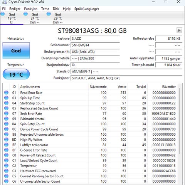Screen dimensions: 185x185
Task: Select the 24 °C disk status orb
Action: [x=25, y=14]
